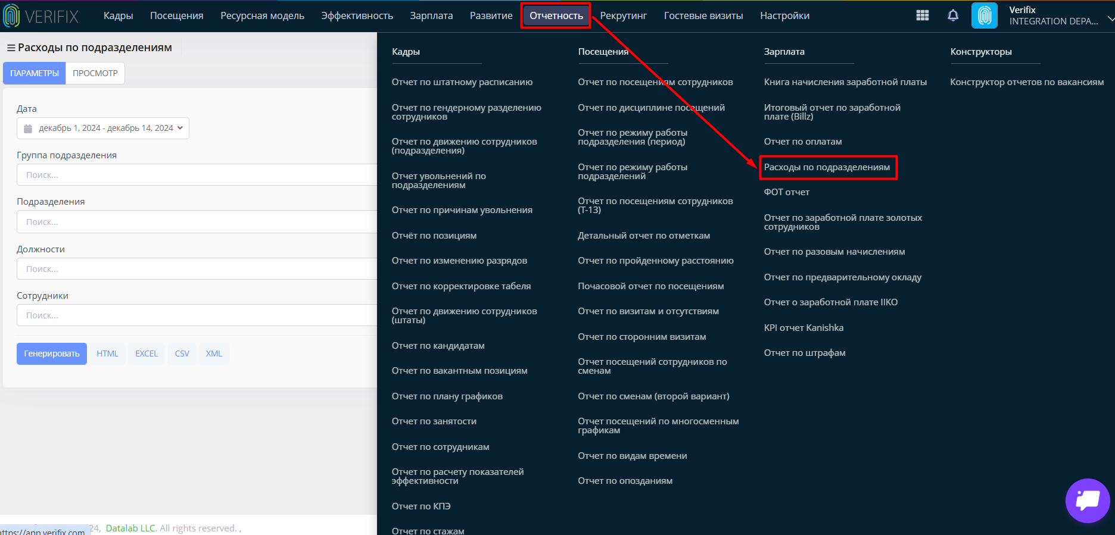Toggle the hamburger menu beside page title
This screenshot has height=535, width=1115.
click(x=11, y=48)
